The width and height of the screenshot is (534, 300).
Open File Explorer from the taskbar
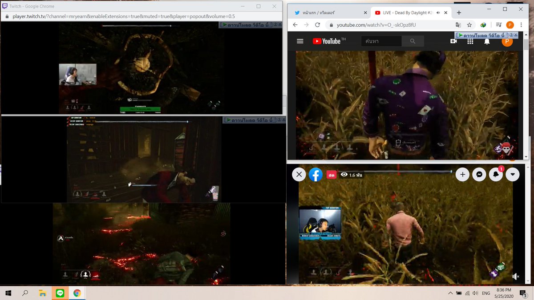pos(42,293)
